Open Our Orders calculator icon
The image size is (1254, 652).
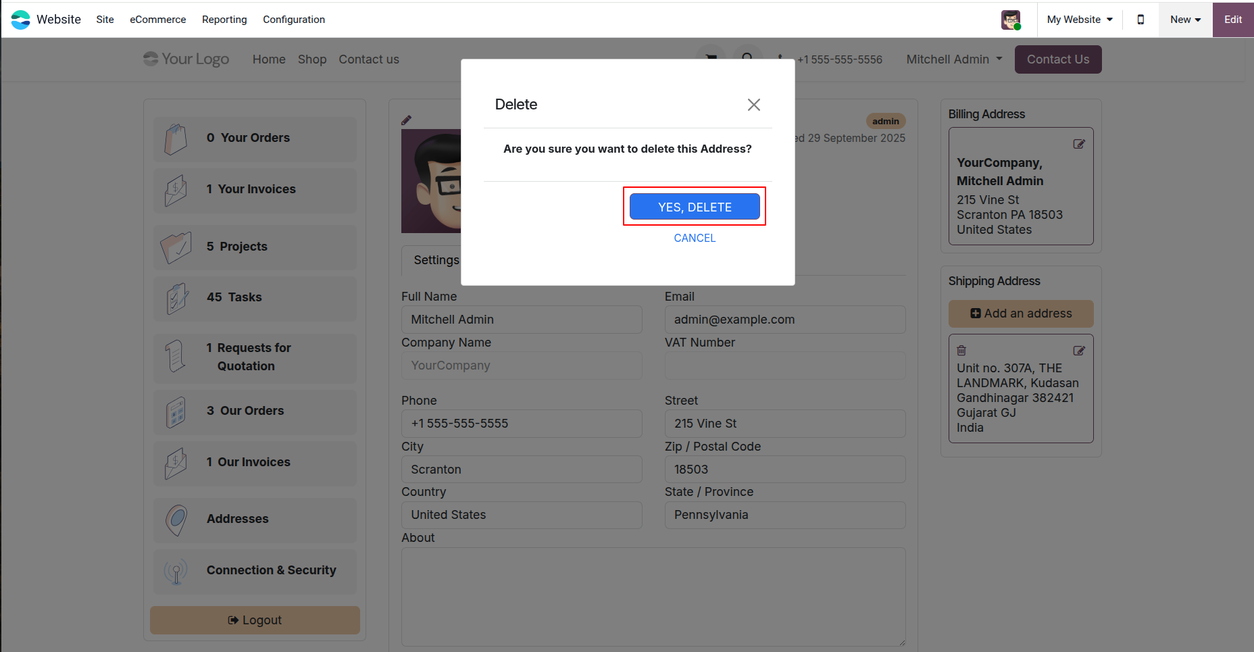coord(176,412)
